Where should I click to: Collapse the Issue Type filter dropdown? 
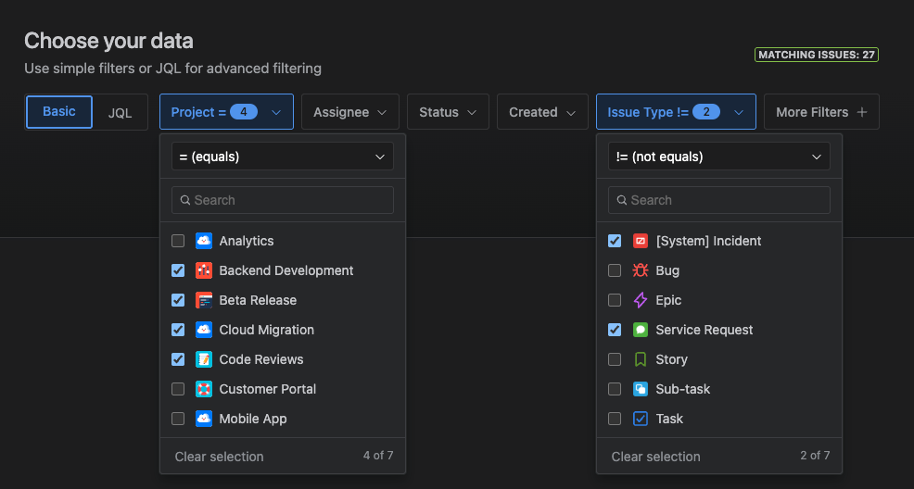pyautogui.click(x=676, y=112)
